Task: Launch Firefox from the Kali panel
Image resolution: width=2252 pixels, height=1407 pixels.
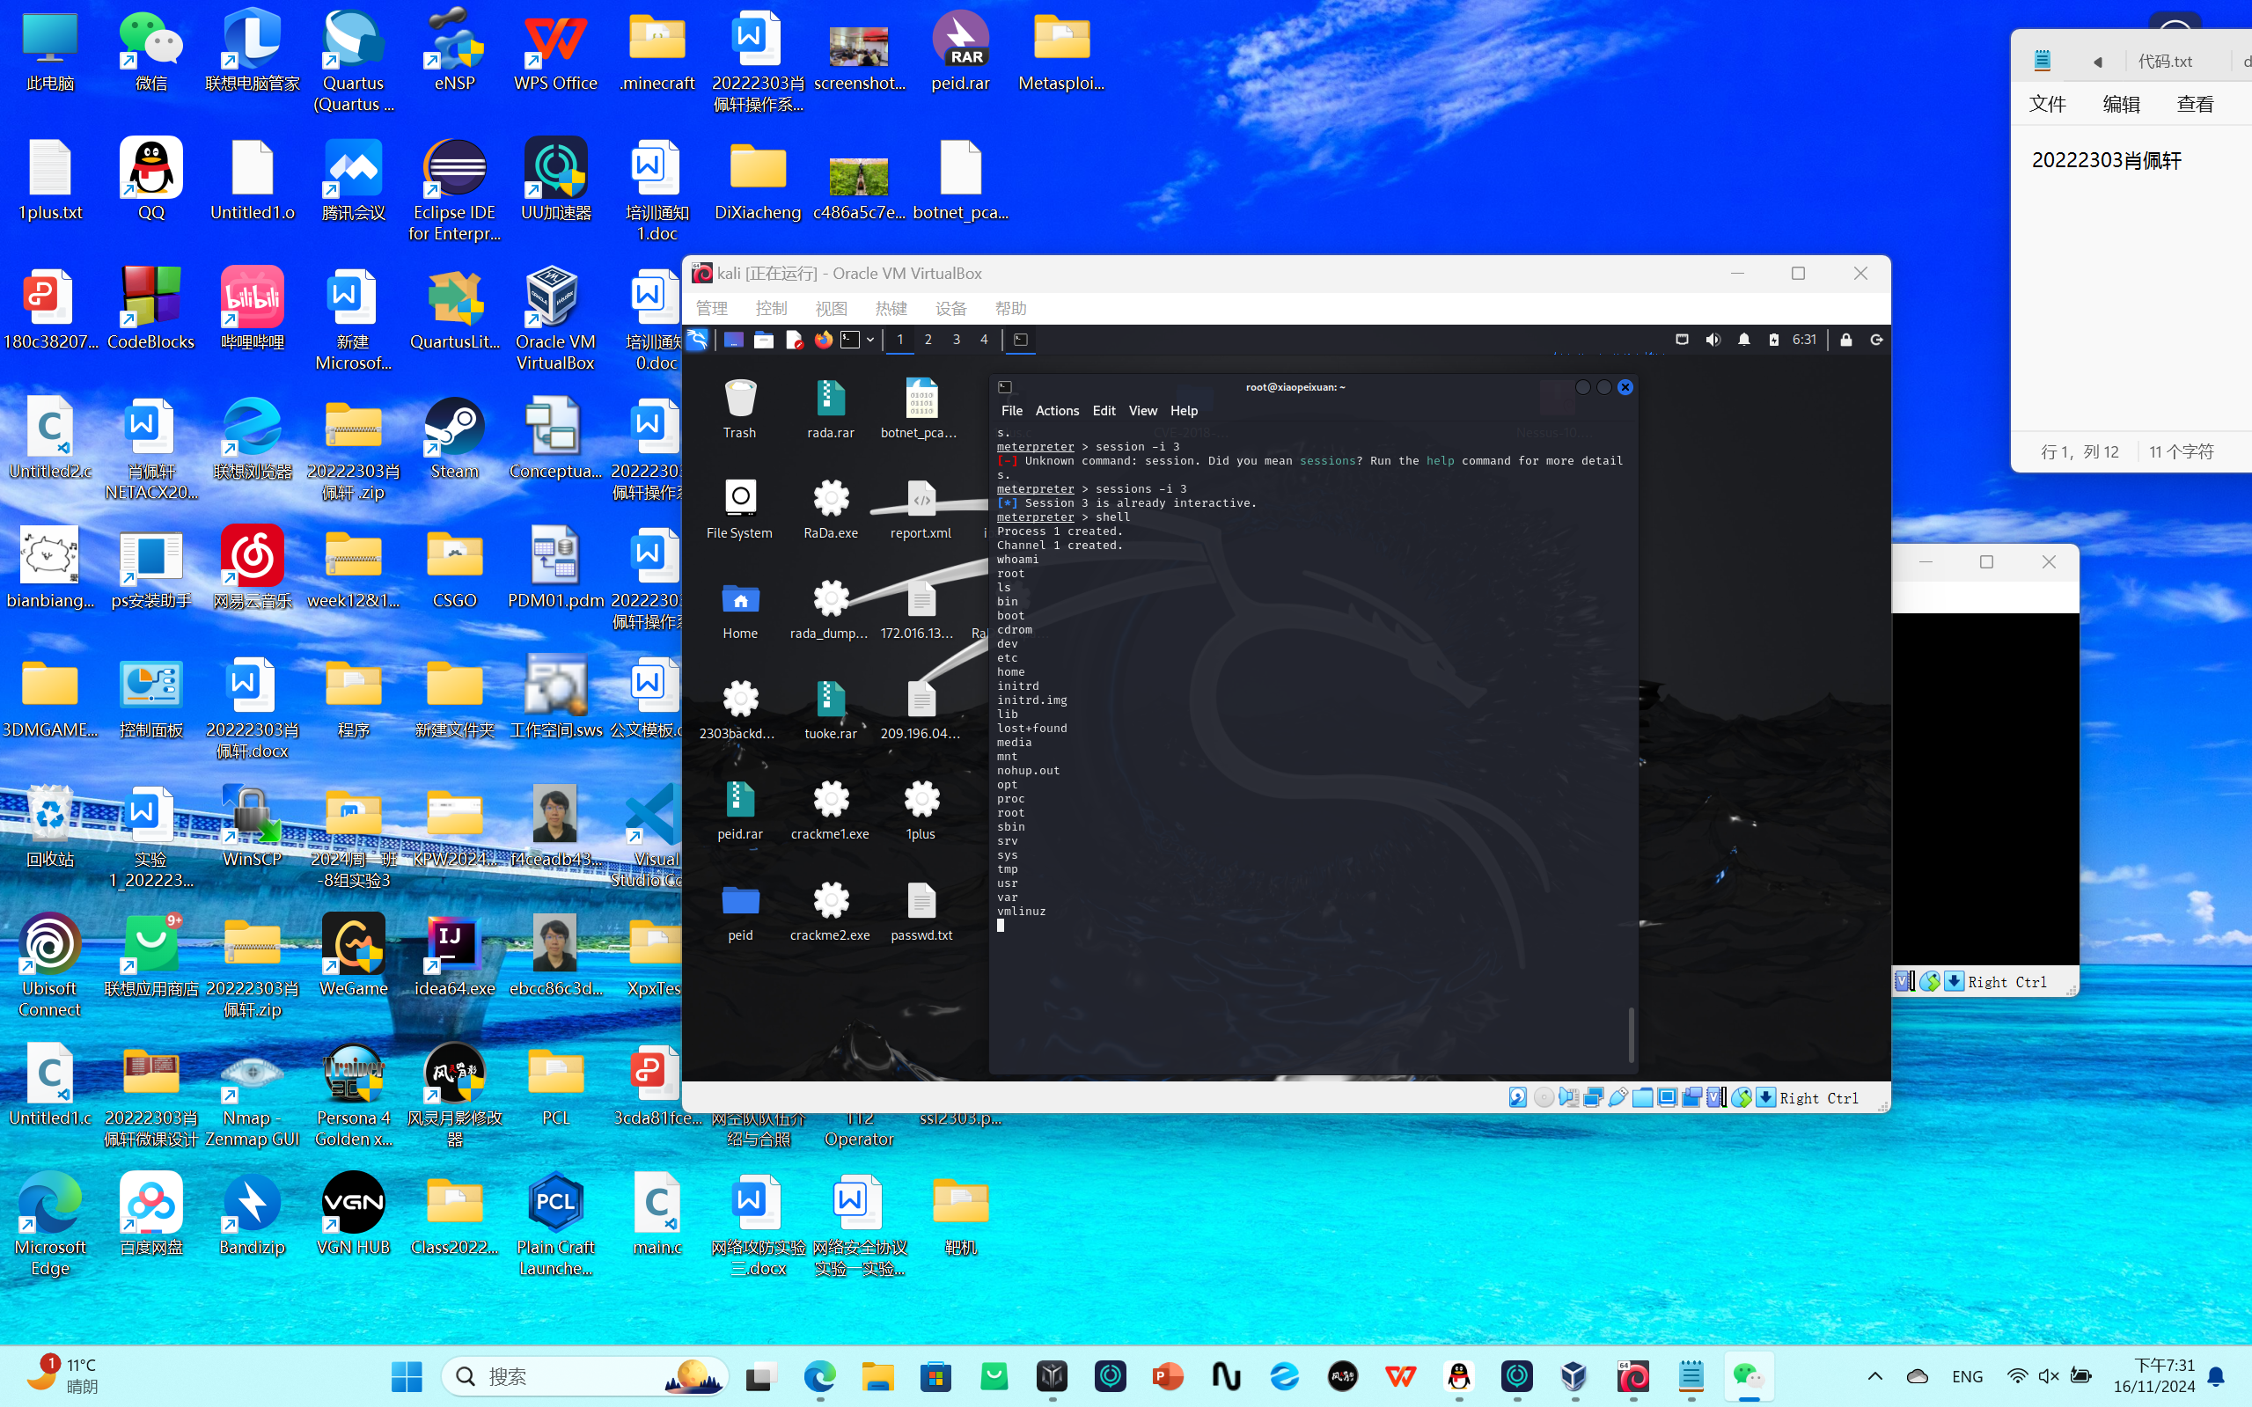Action: (x=824, y=340)
